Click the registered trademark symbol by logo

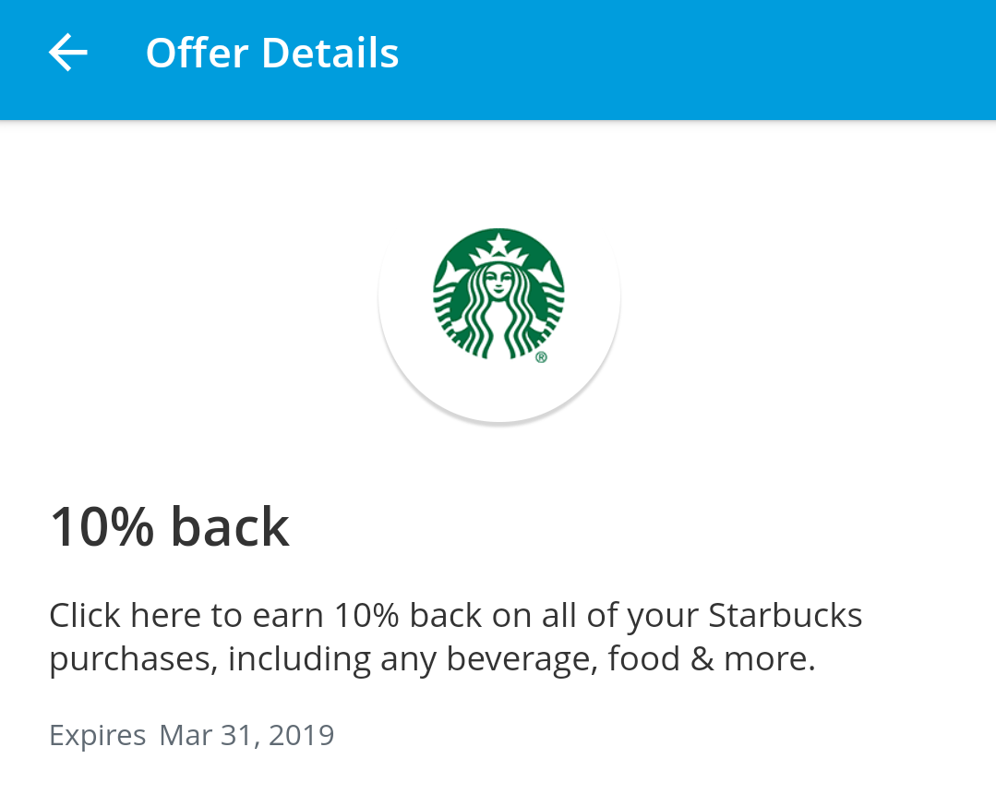tap(541, 357)
